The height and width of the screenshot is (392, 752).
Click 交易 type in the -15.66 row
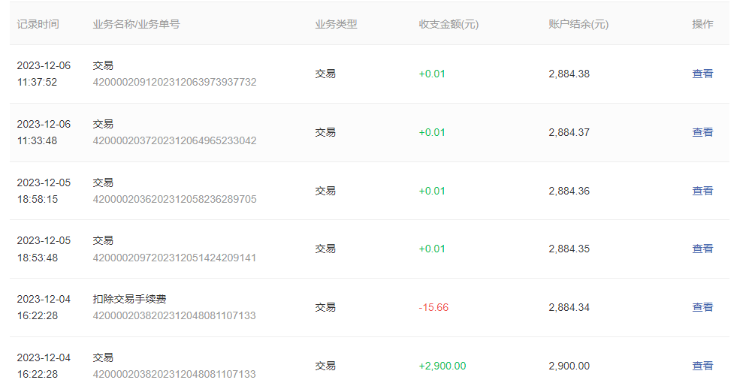[x=325, y=307]
